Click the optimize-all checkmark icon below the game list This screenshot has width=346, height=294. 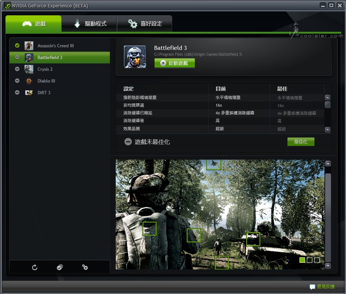tap(60, 268)
